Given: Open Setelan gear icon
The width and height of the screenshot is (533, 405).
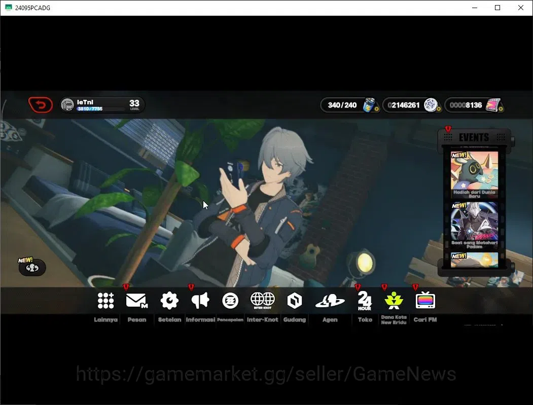Looking at the screenshot, I should (x=169, y=301).
